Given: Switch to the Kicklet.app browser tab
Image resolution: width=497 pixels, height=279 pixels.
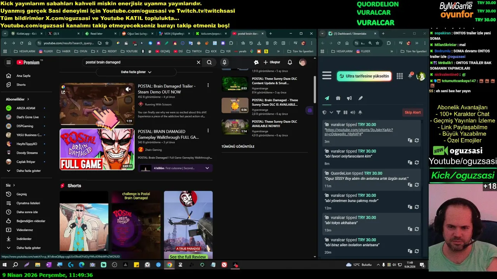Looking at the screenshot, I should click(26, 33).
